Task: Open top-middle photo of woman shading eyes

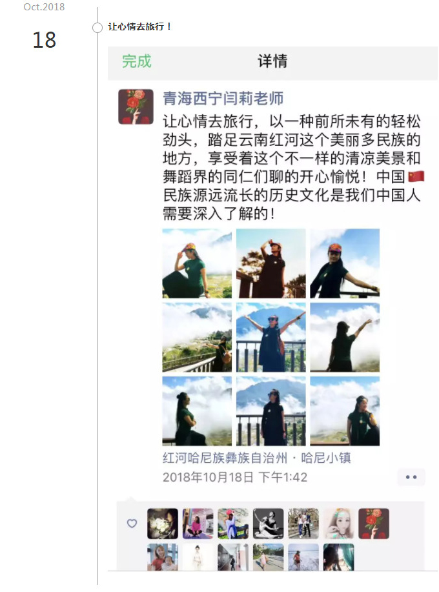Action: pyautogui.click(x=271, y=263)
